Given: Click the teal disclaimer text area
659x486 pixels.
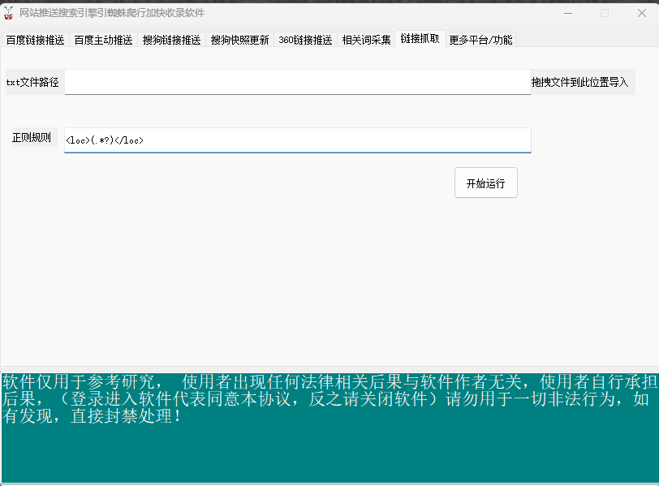Looking at the screenshot, I should pos(329,428).
